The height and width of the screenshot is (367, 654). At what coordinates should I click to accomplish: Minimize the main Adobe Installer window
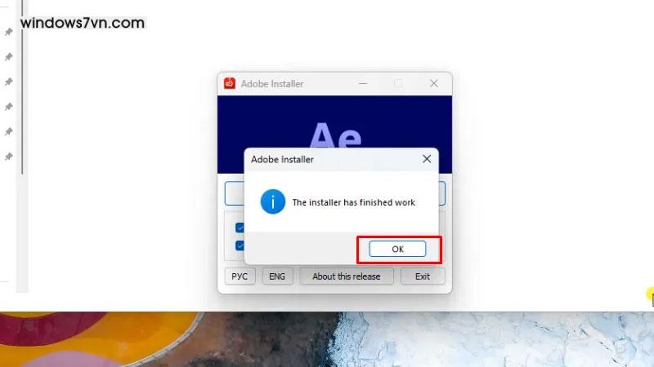pos(363,83)
